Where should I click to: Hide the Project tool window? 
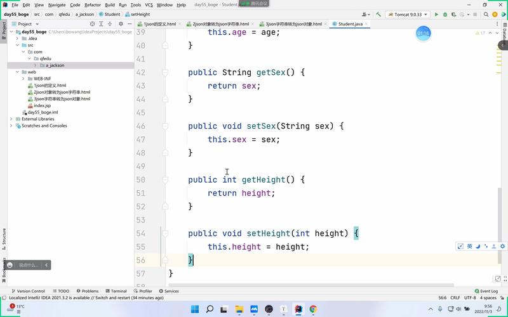(x=130, y=23)
